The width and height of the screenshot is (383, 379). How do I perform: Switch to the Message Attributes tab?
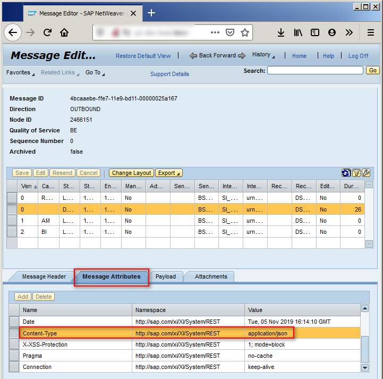point(112,276)
